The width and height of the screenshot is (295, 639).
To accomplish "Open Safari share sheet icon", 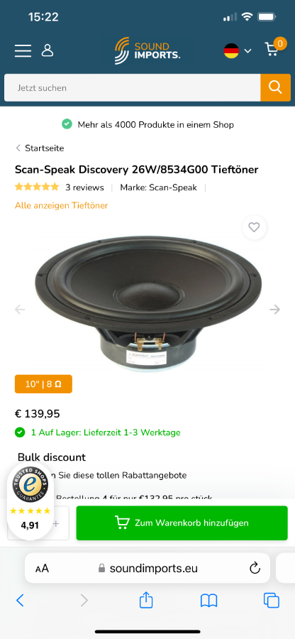I will 146,600.
